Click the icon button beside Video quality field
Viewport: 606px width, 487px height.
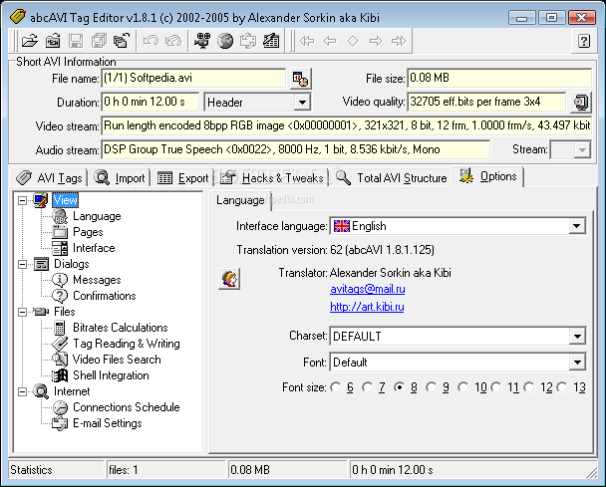pyautogui.click(x=580, y=103)
